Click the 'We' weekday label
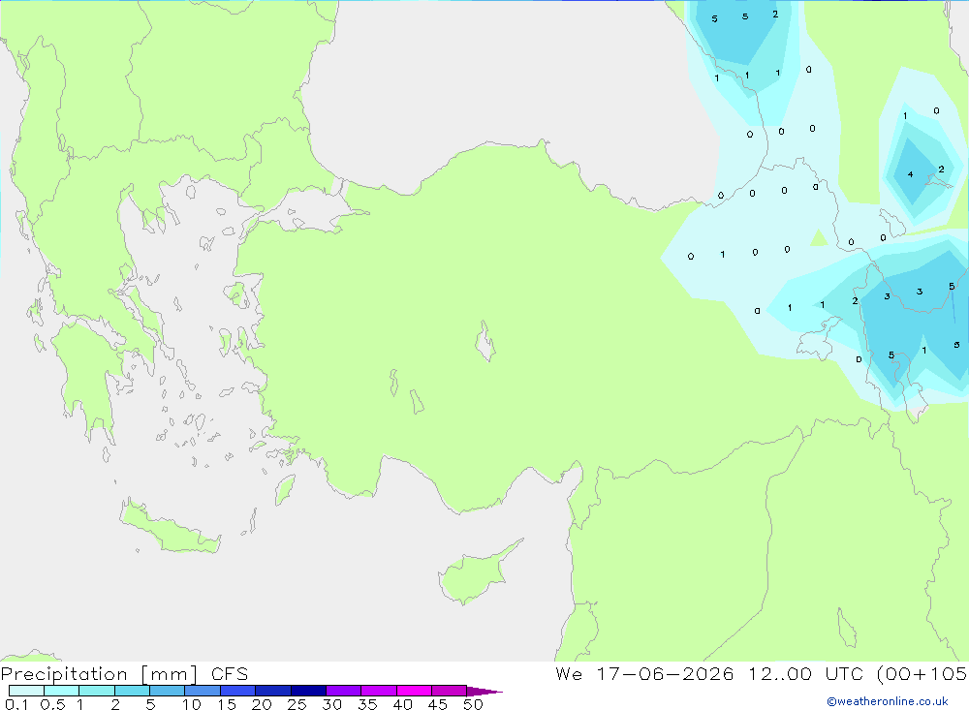The image size is (969, 710). [569, 673]
